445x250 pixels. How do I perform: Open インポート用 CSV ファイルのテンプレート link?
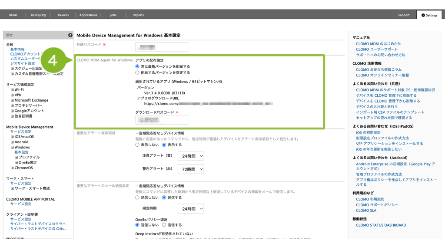coord(390,112)
